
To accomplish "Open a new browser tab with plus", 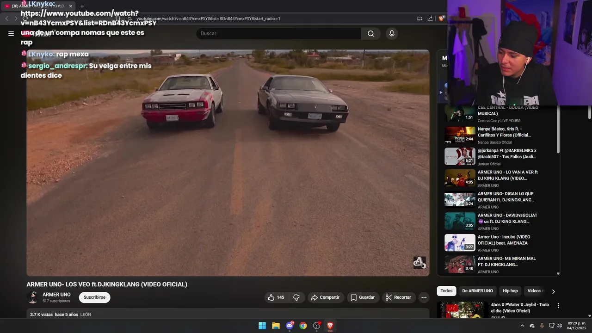I will coord(82,6).
